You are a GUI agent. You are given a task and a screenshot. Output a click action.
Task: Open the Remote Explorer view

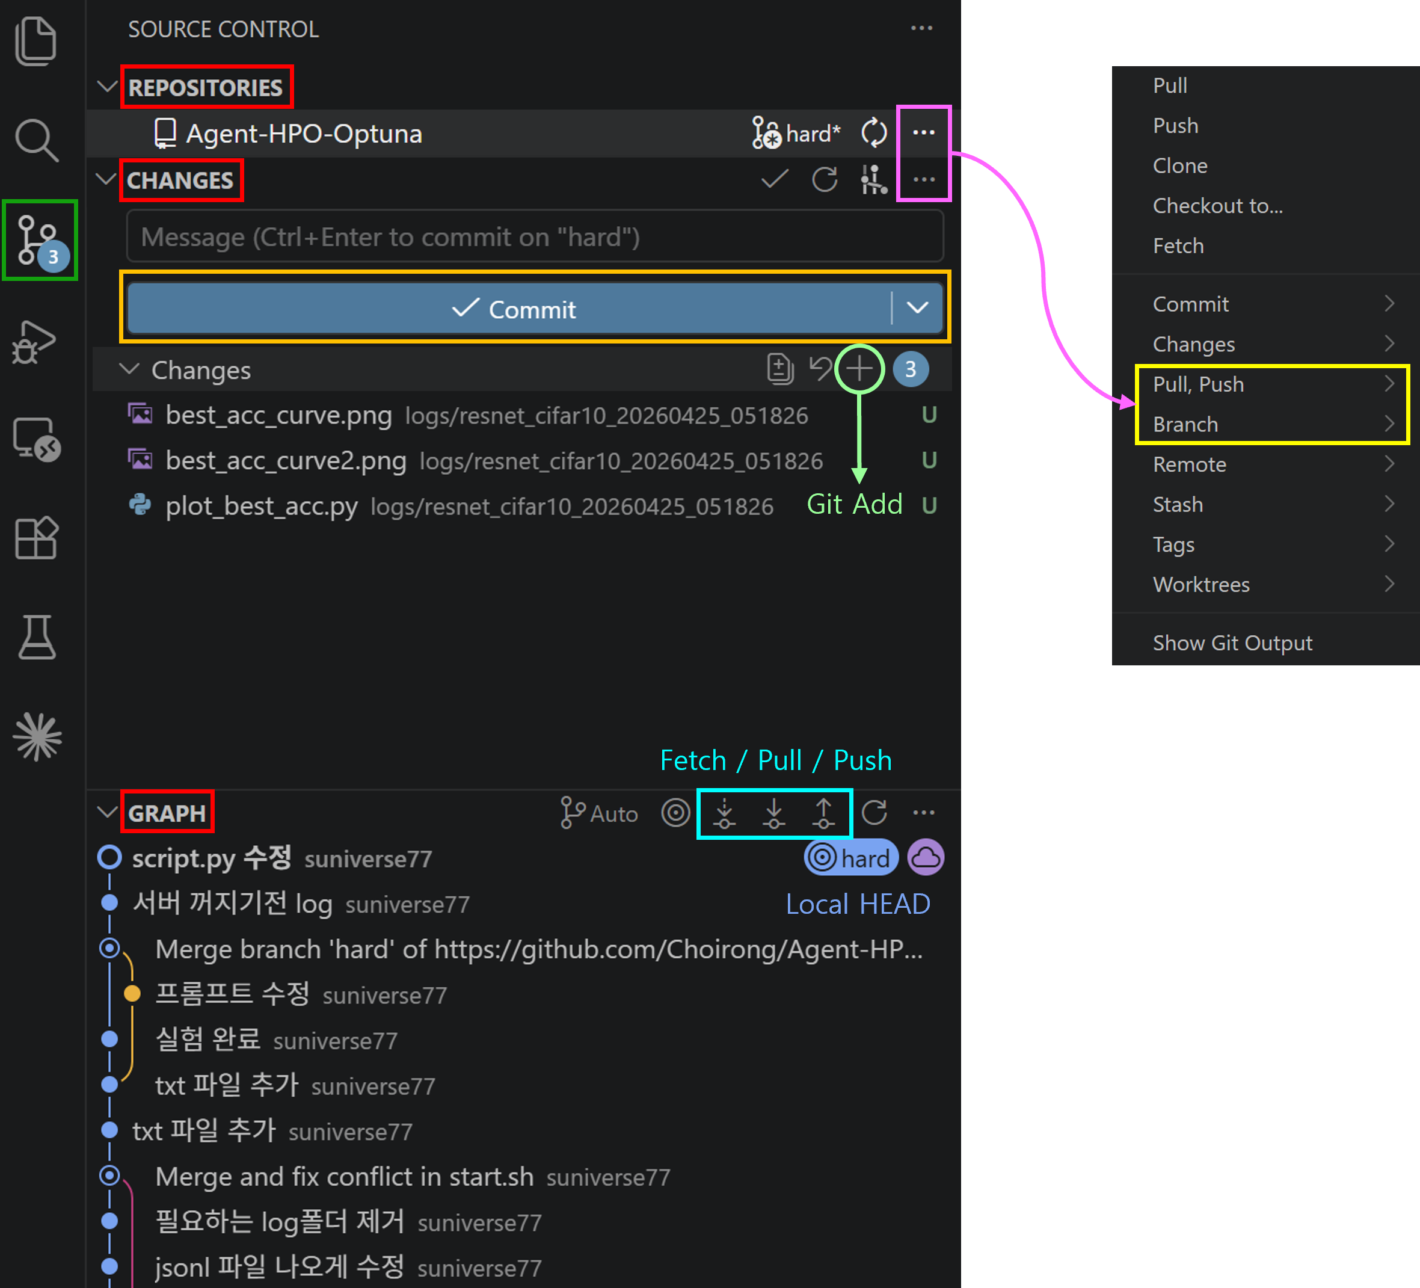37,440
